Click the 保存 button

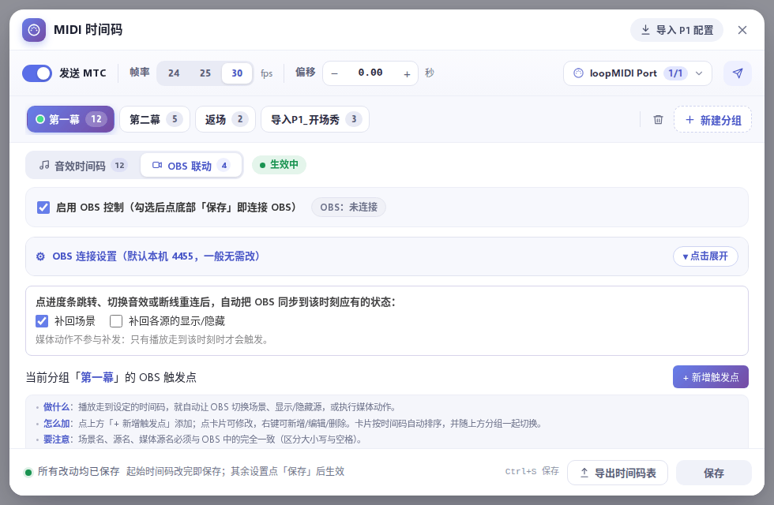coord(714,473)
